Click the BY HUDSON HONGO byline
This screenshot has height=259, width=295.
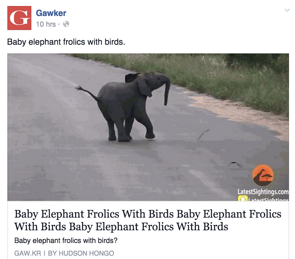point(81,253)
